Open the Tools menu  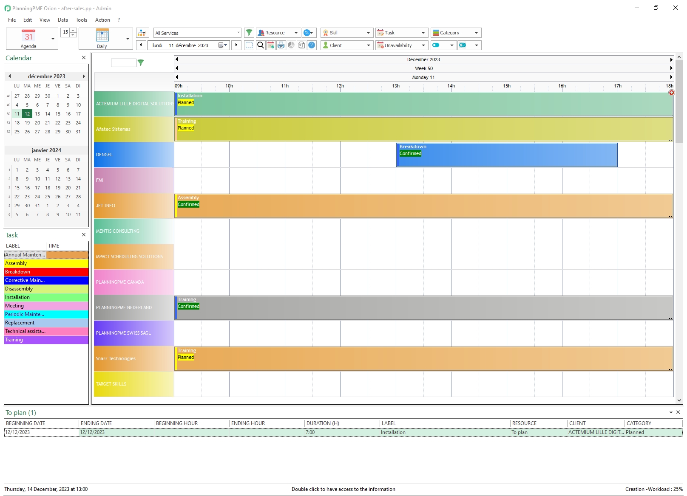click(x=81, y=20)
